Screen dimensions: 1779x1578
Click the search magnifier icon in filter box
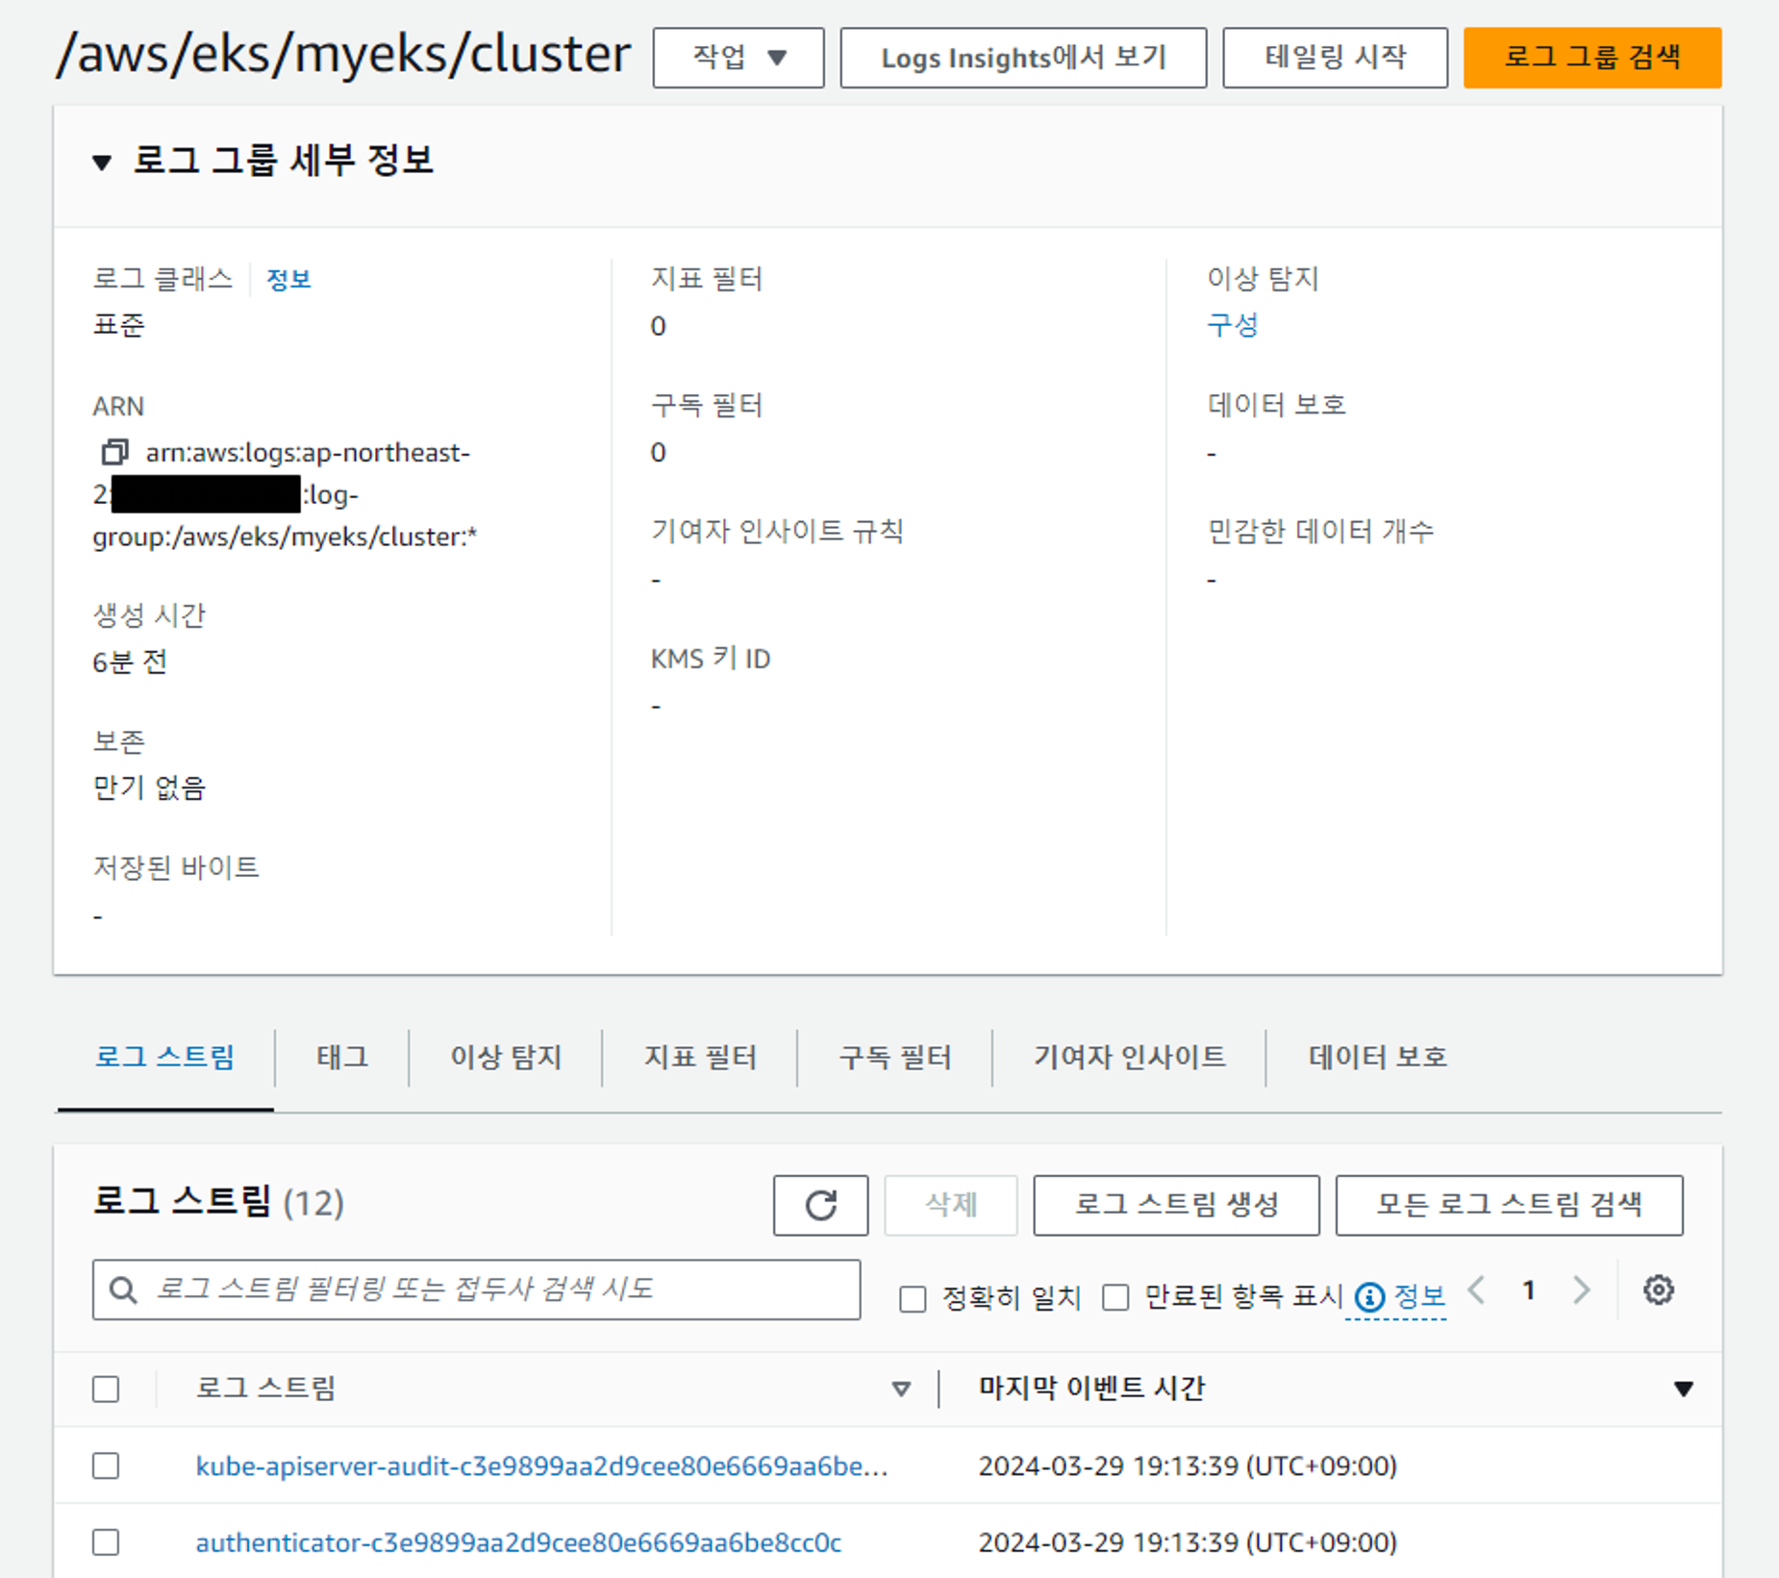123,1290
